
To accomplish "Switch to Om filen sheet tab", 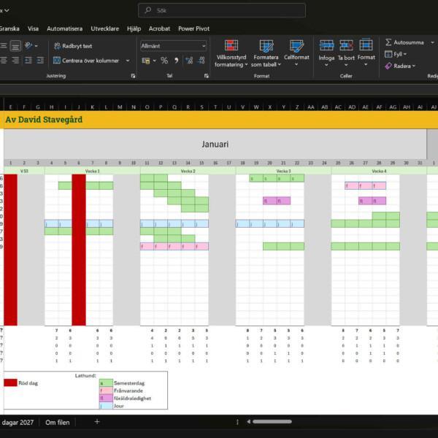I will click(58, 423).
